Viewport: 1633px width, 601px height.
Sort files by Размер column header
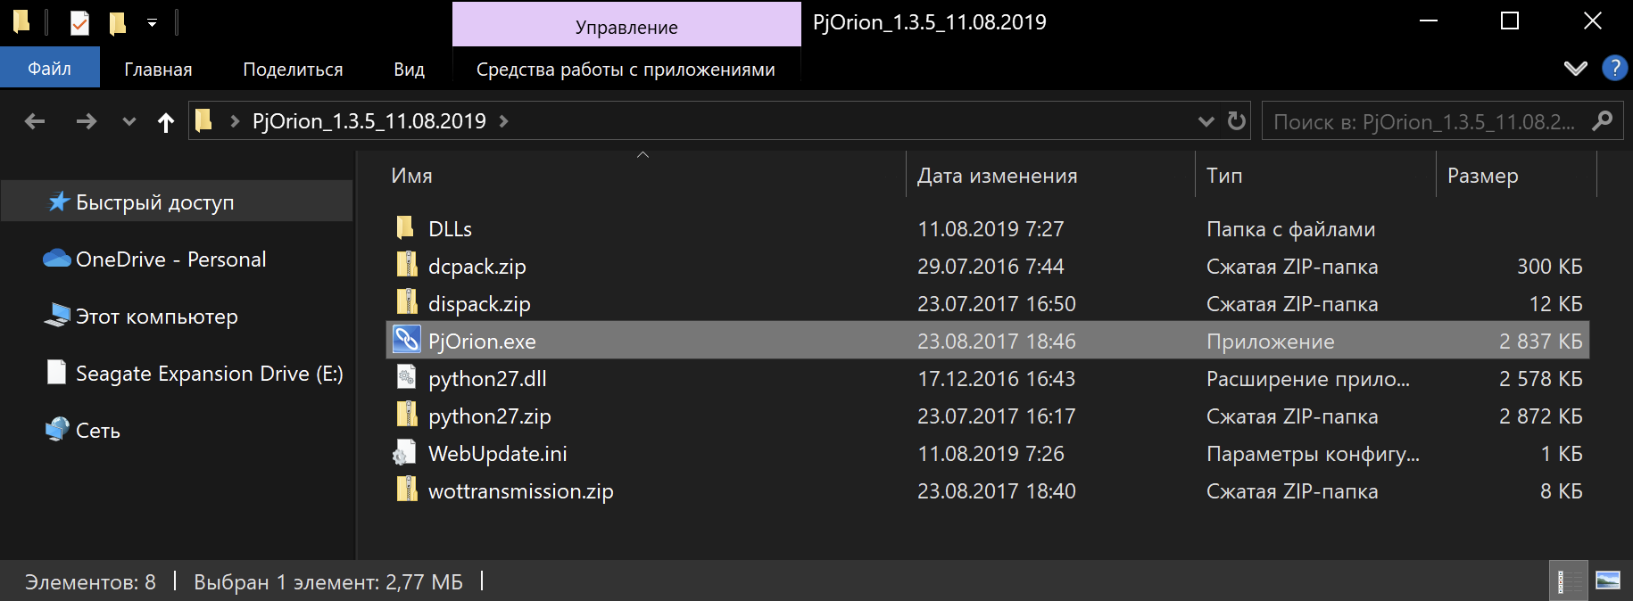click(1482, 176)
